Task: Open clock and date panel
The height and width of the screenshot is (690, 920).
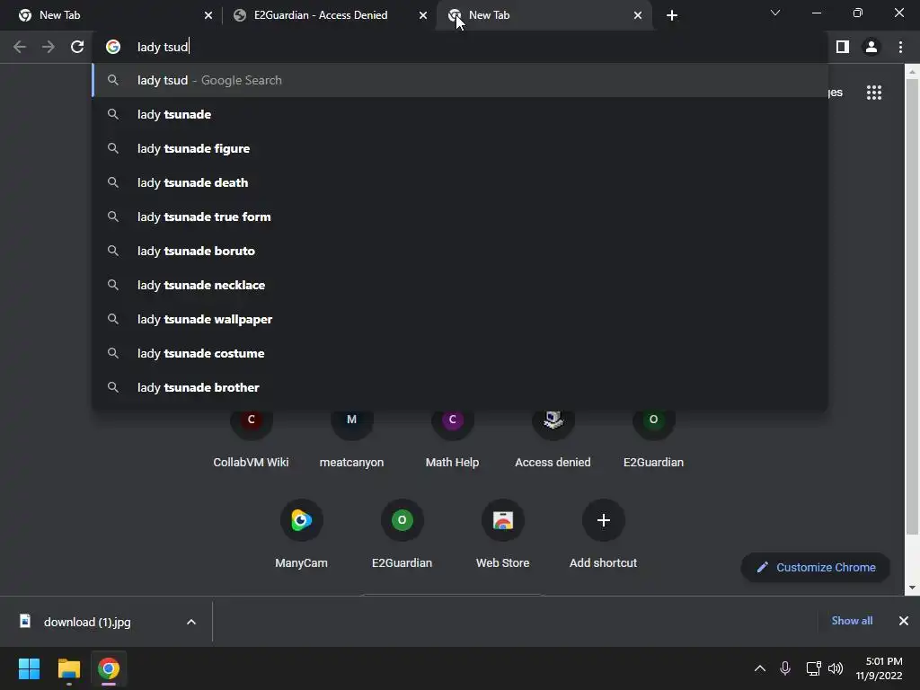Action: coord(879,668)
